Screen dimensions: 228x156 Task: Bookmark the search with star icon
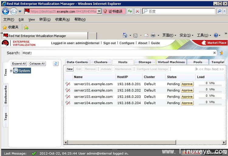click(221, 53)
